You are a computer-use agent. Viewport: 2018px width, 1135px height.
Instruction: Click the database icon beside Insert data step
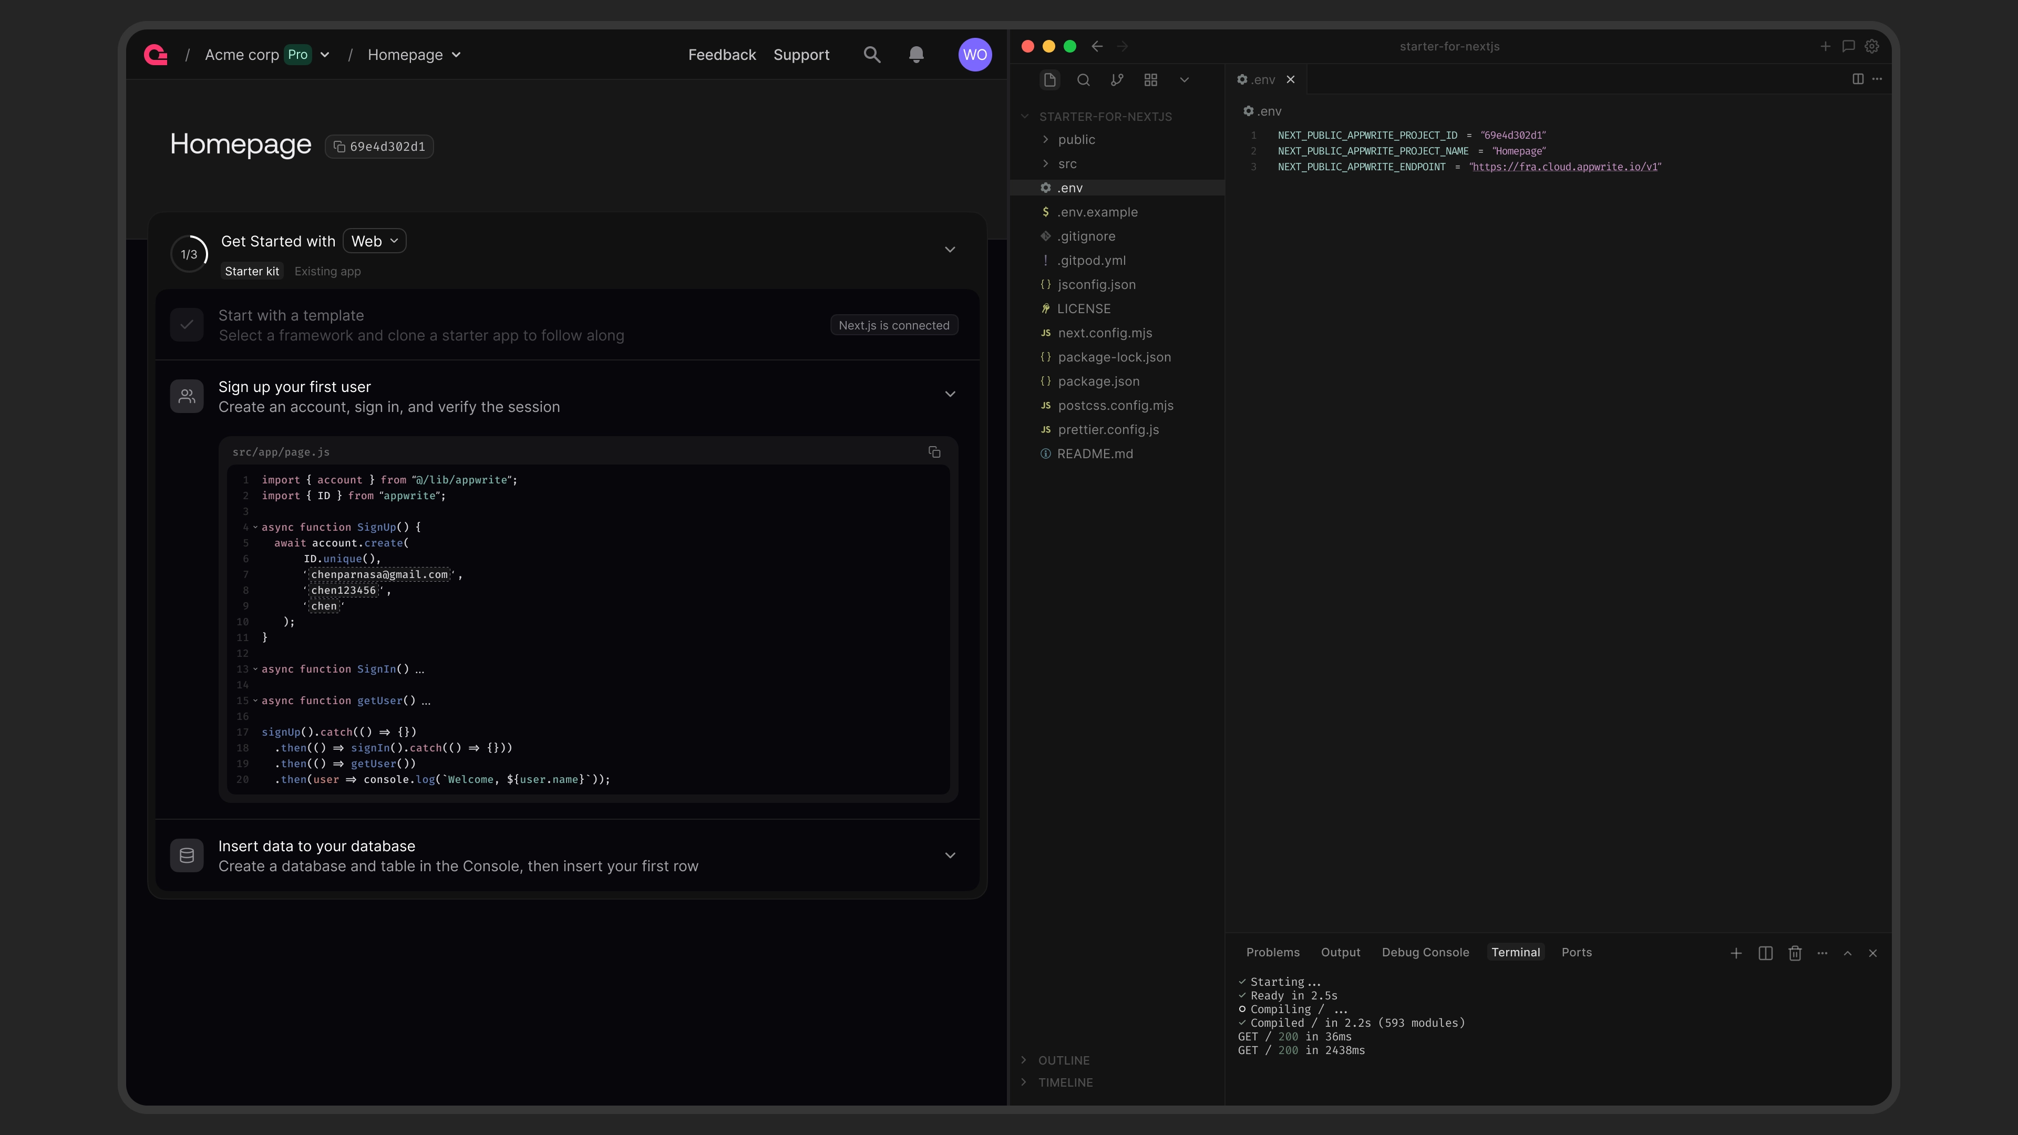click(x=187, y=855)
